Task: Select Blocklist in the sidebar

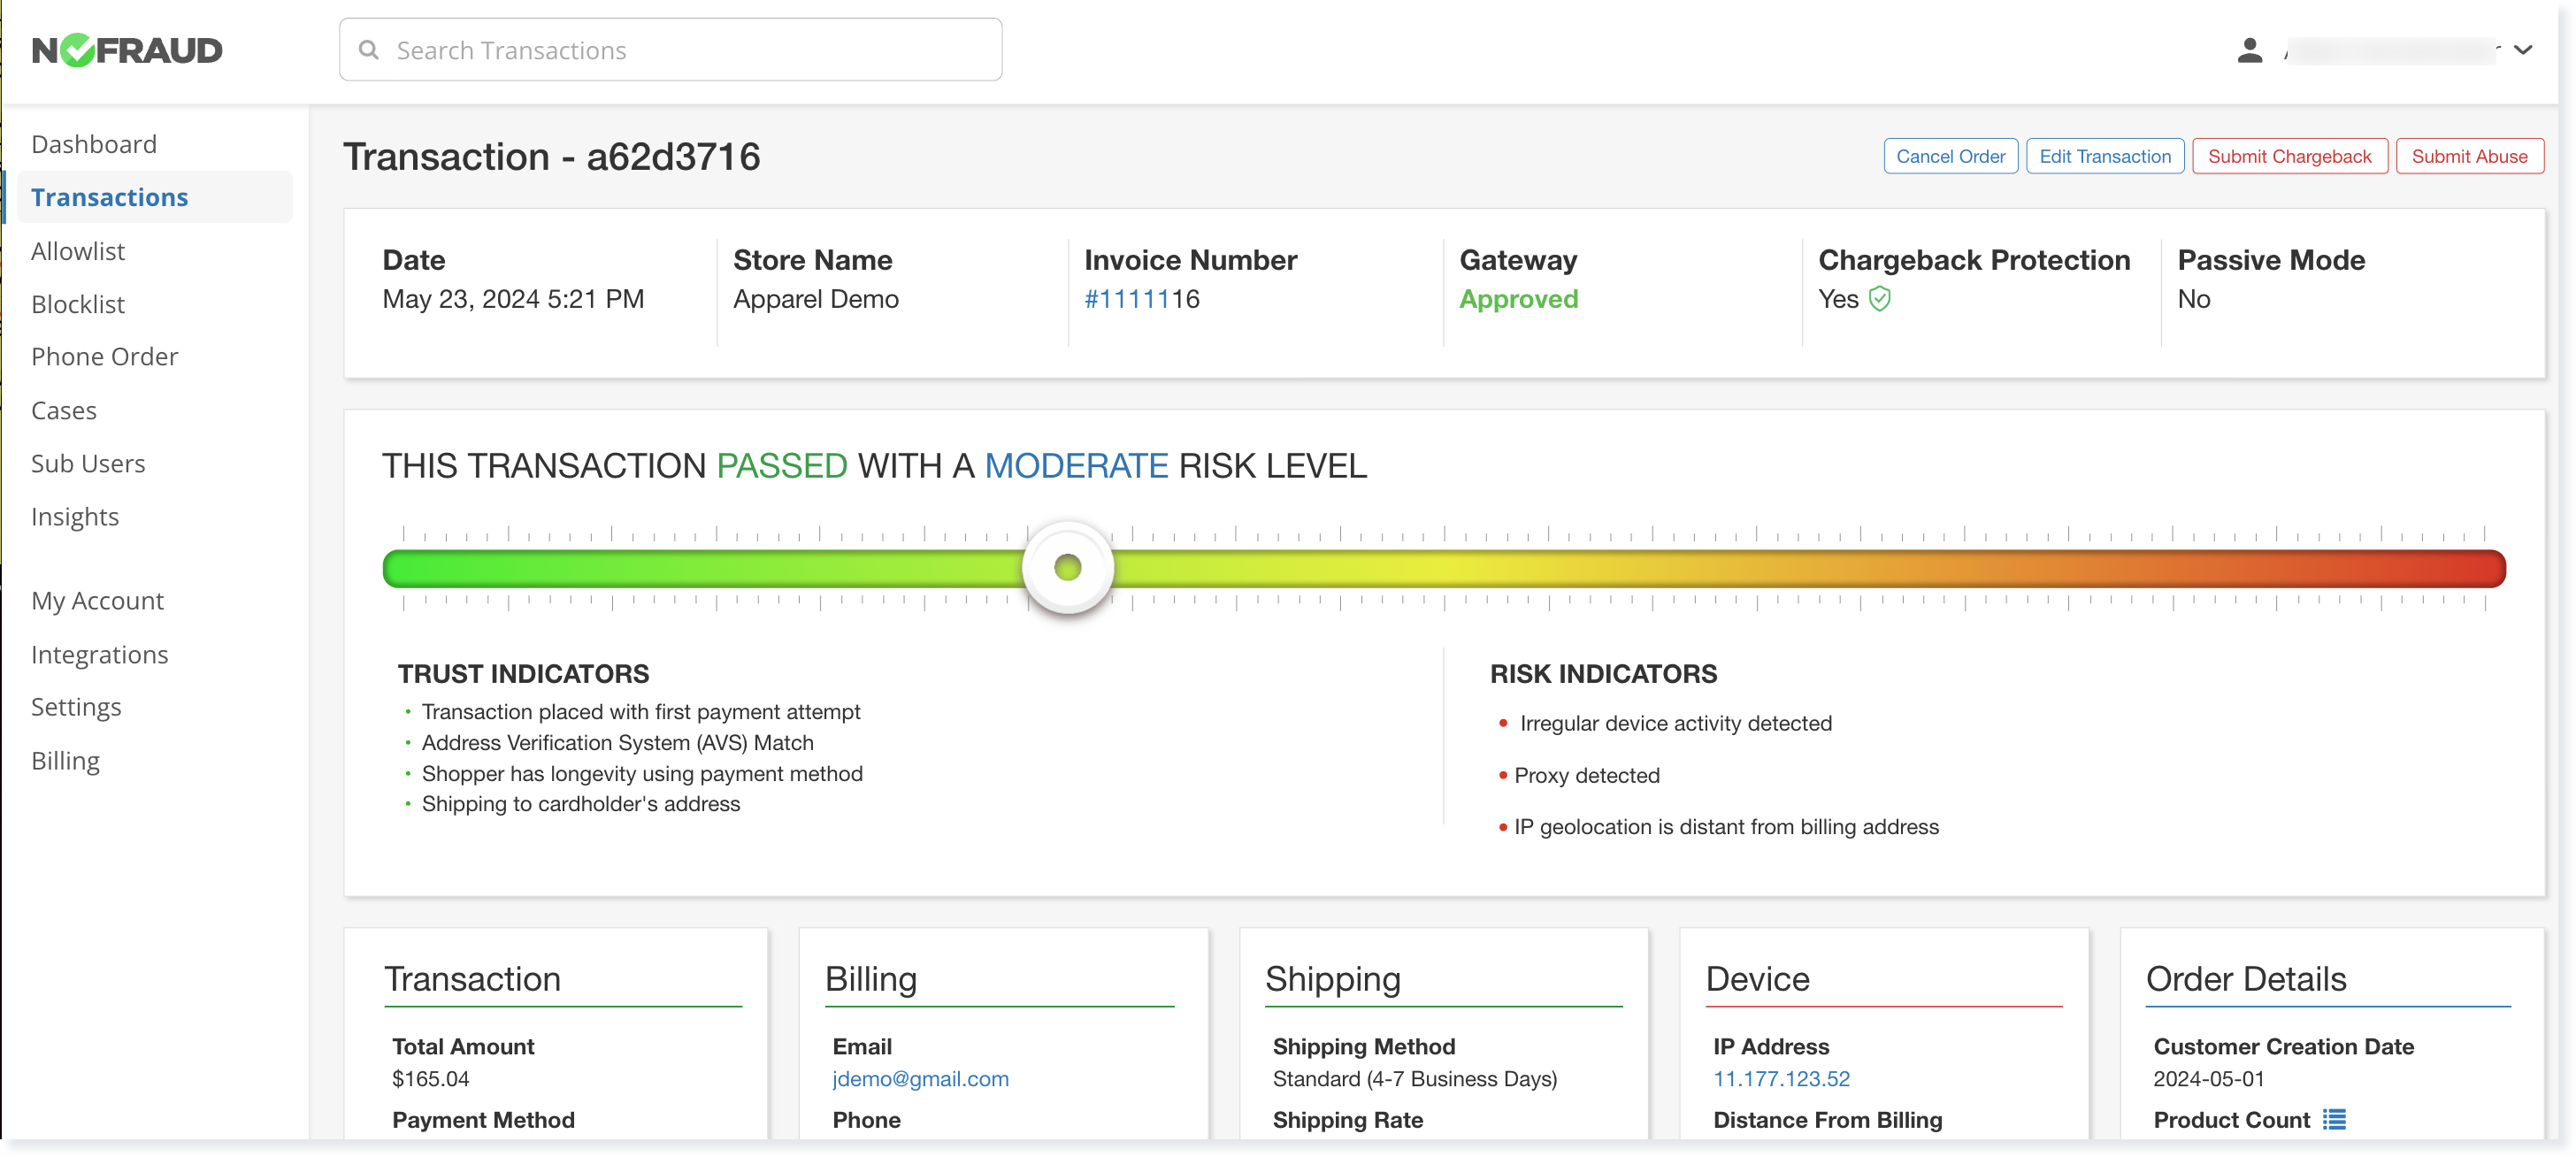Action: pyautogui.click(x=77, y=304)
